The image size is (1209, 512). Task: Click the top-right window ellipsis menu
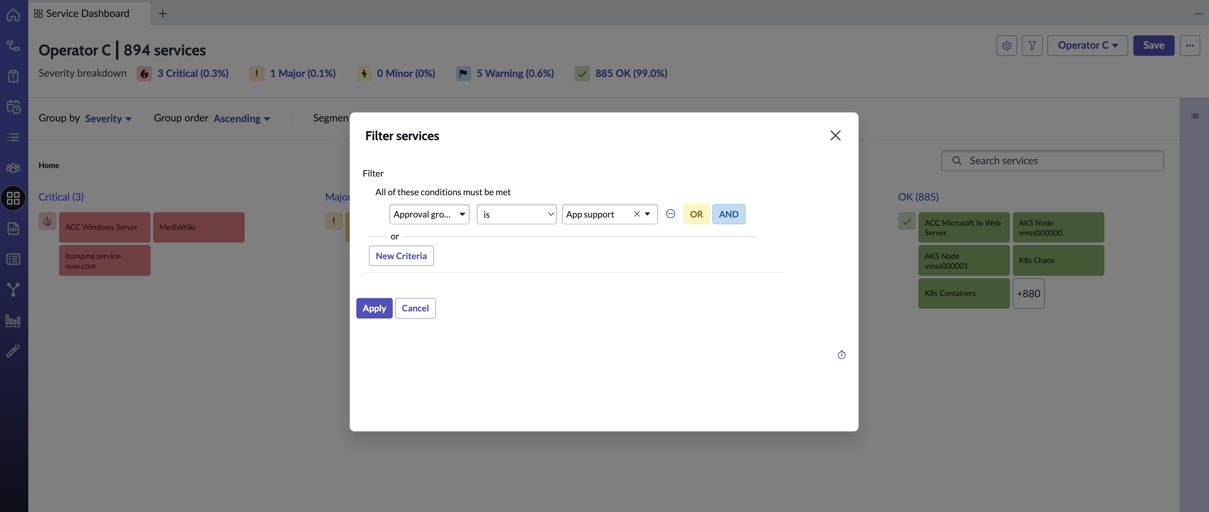pyautogui.click(x=1199, y=14)
